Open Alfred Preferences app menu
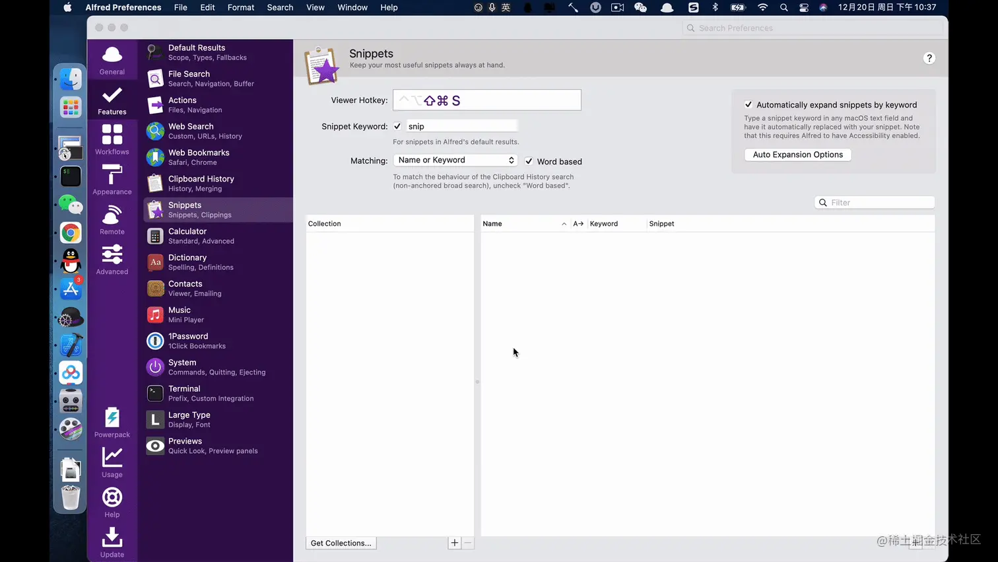The height and width of the screenshot is (562, 998). pos(123,7)
